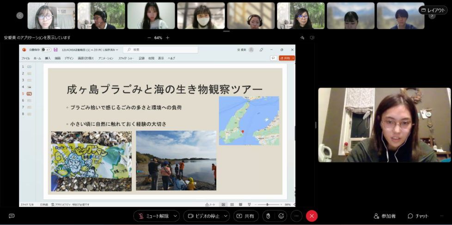Zoom in shared content with plus
Image resolution: width=452 pixels, height=225 pixels.
pos(167,38)
